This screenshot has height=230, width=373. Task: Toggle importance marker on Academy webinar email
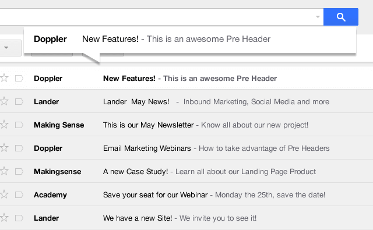(x=19, y=195)
